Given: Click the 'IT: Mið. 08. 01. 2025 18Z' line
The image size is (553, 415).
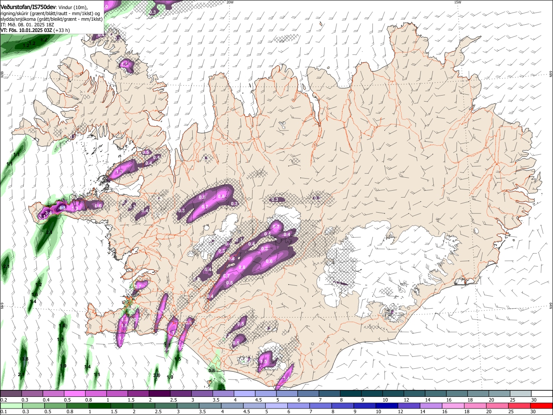Looking at the screenshot, I should click(x=26, y=25).
